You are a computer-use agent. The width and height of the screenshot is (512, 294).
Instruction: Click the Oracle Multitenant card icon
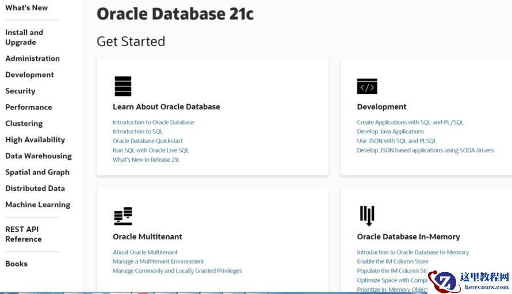tap(123, 216)
